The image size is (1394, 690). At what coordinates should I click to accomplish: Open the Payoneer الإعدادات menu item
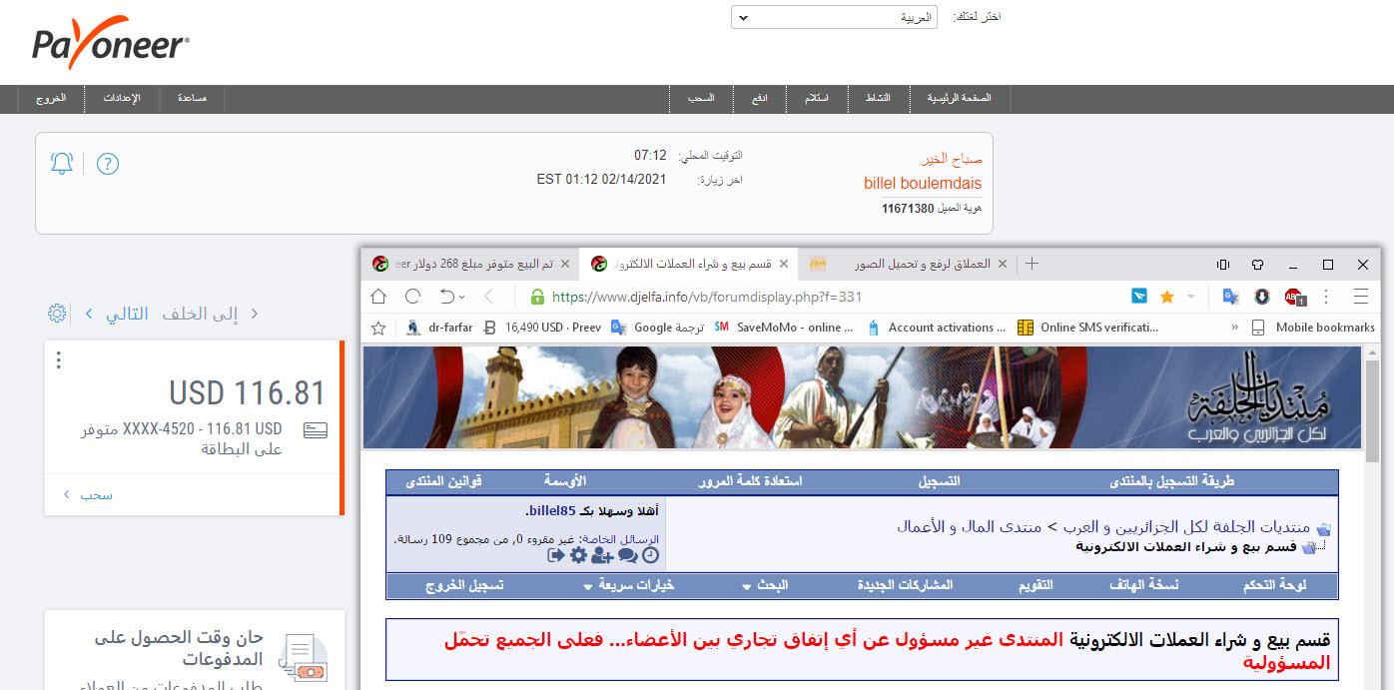(123, 99)
